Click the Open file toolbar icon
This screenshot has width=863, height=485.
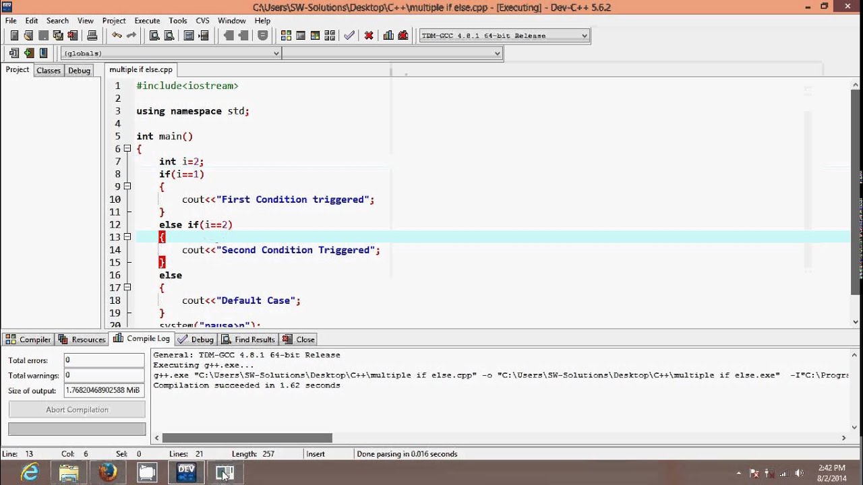(28, 36)
